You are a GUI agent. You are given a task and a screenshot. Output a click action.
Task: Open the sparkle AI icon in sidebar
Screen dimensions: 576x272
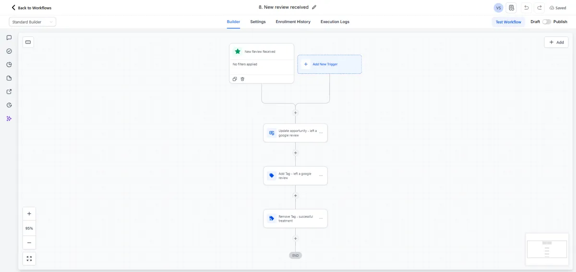tap(9, 118)
